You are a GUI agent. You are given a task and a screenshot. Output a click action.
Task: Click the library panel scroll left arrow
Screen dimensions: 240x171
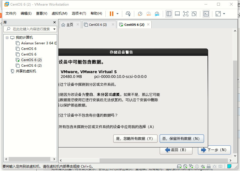click(x=6, y=159)
